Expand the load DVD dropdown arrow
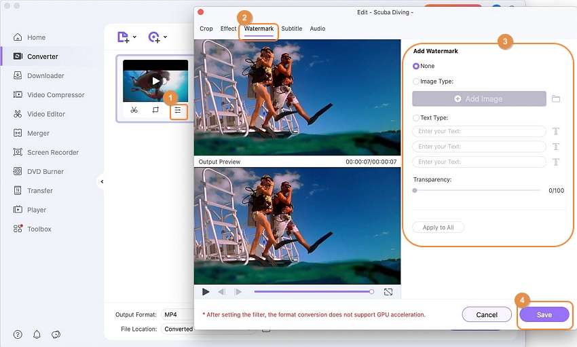This screenshot has height=347, width=577. (x=165, y=37)
